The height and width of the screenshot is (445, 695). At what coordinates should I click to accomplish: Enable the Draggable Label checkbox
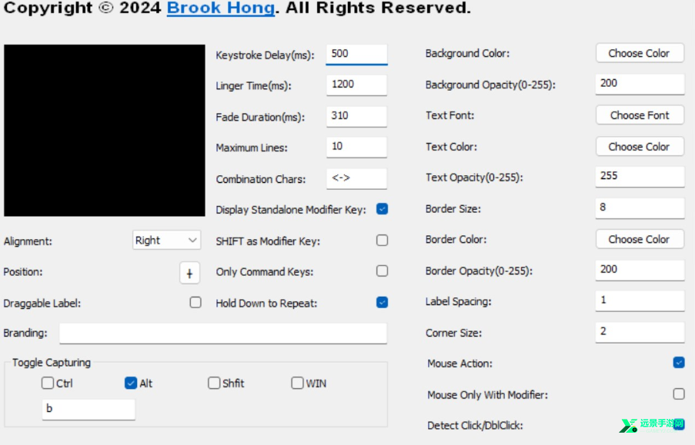(x=195, y=302)
